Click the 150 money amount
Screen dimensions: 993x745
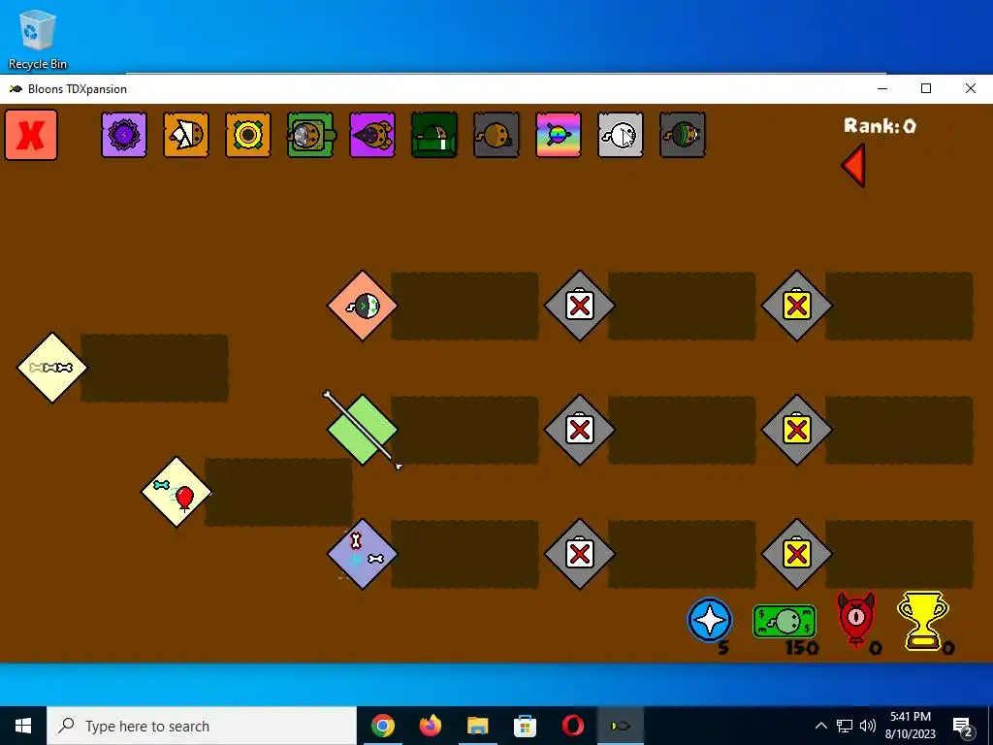point(802,647)
